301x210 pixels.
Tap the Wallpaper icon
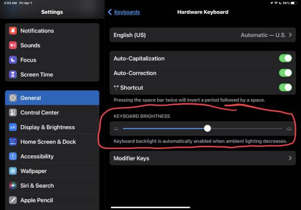pyautogui.click(x=13, y=171)
